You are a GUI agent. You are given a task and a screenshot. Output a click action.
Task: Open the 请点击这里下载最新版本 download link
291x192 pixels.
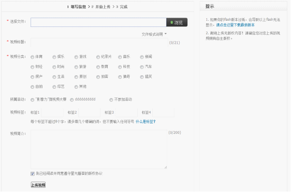coord(235,25)
